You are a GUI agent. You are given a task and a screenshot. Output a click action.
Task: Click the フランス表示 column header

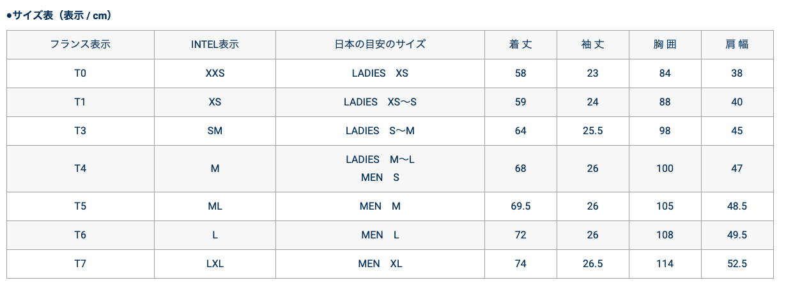click(x=80, y=45)
